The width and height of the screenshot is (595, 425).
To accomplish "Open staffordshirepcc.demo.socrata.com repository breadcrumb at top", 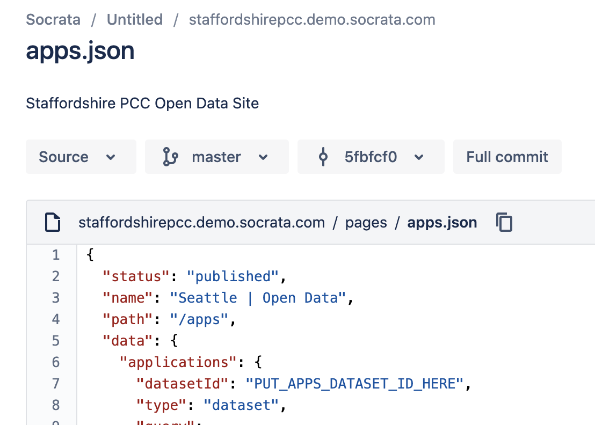I will [312, 20].
